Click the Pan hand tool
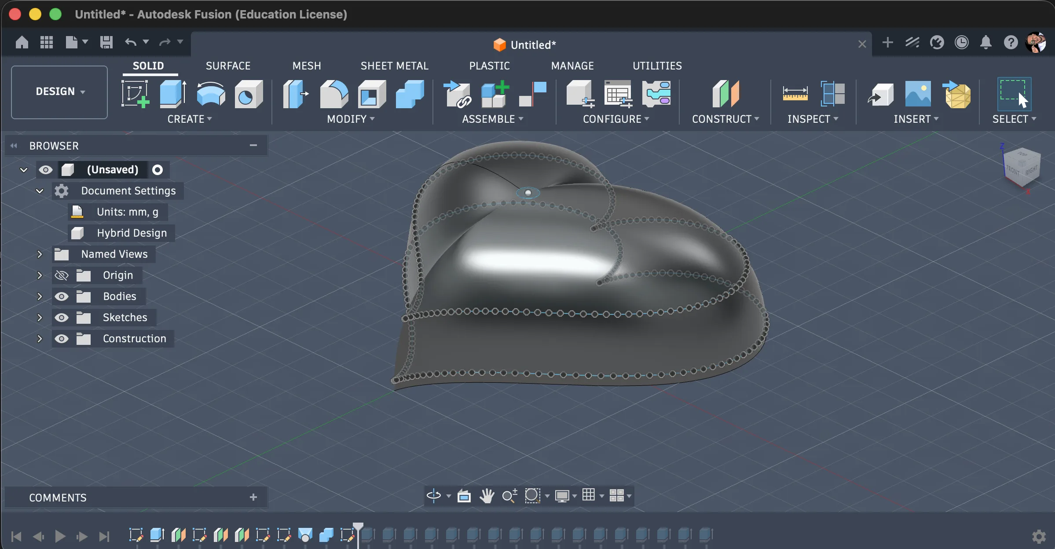 pos(487,496)
